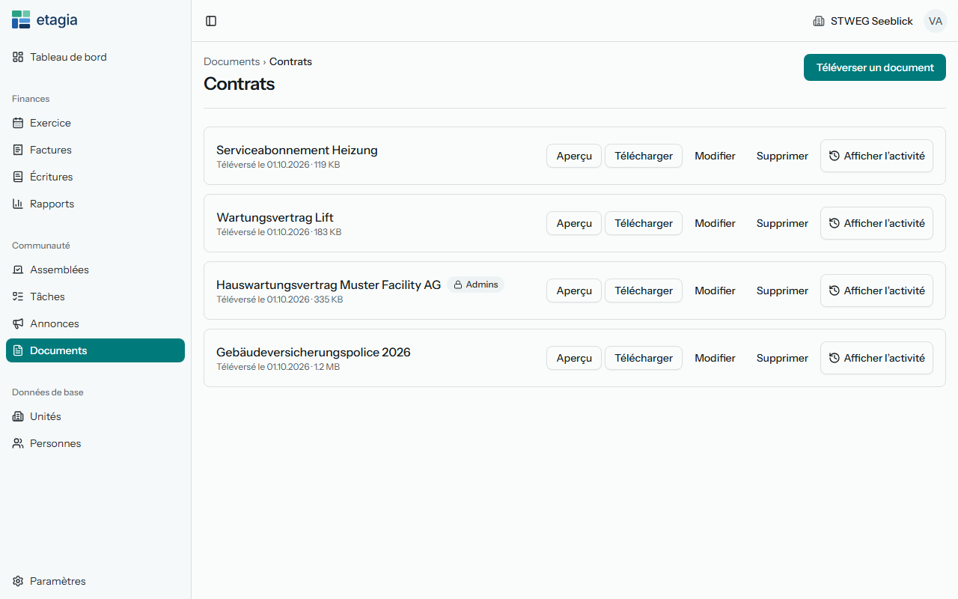
Task: Delete Gebäudeversicherungspolice 2026
Action: point(782,358)
